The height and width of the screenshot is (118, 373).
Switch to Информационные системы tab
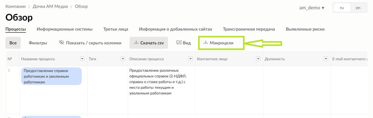[x=65, y=29]
